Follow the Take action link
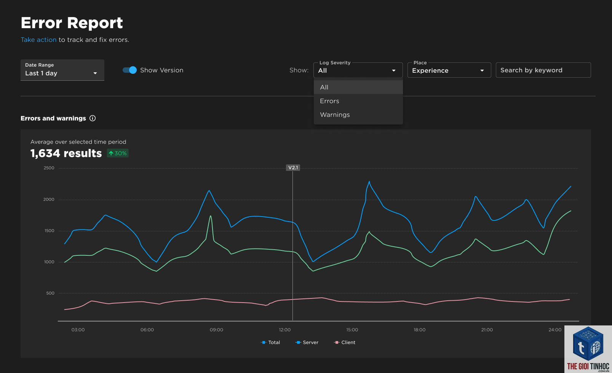The width and height of the screenshot is (612, 373). (38, 40)
